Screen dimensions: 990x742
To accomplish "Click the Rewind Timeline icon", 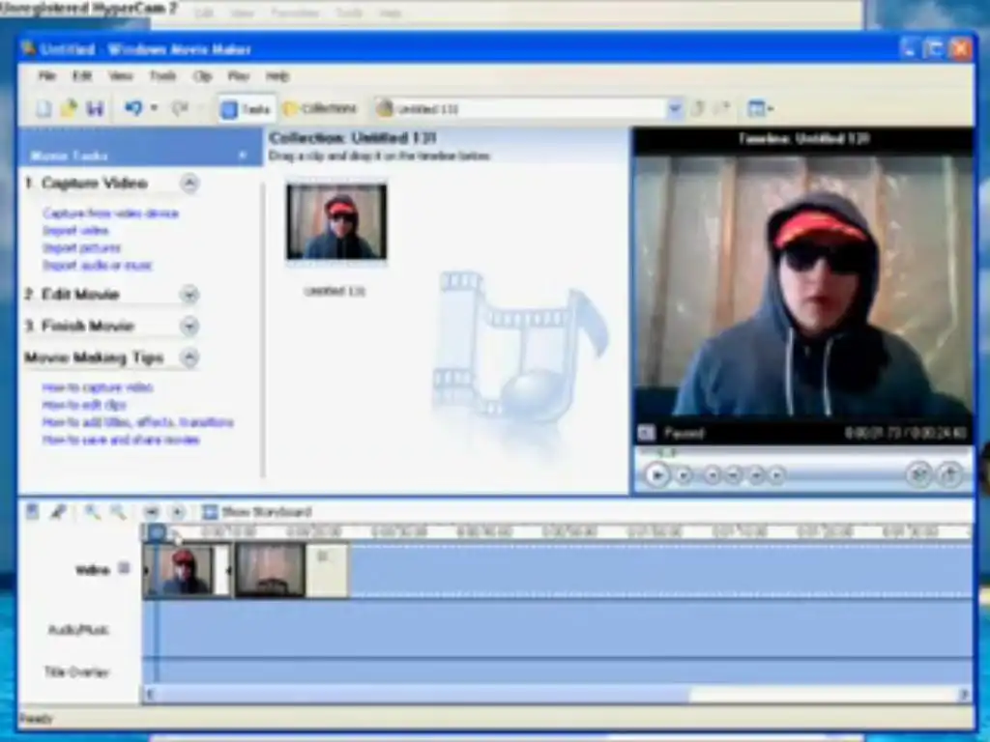I will 151,512.
